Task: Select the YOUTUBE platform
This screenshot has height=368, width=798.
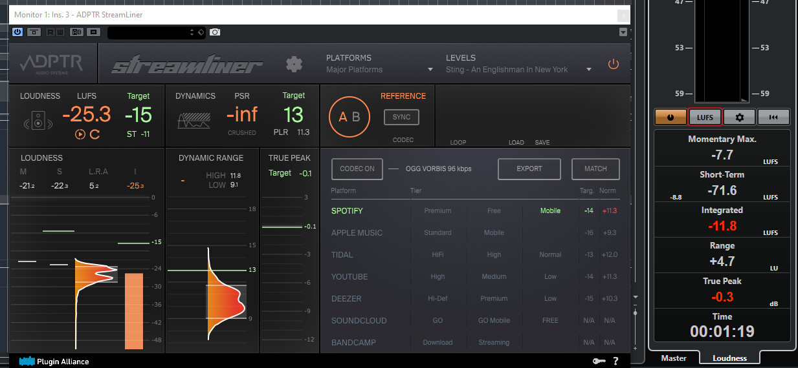Action: click(x=349, y=276)
